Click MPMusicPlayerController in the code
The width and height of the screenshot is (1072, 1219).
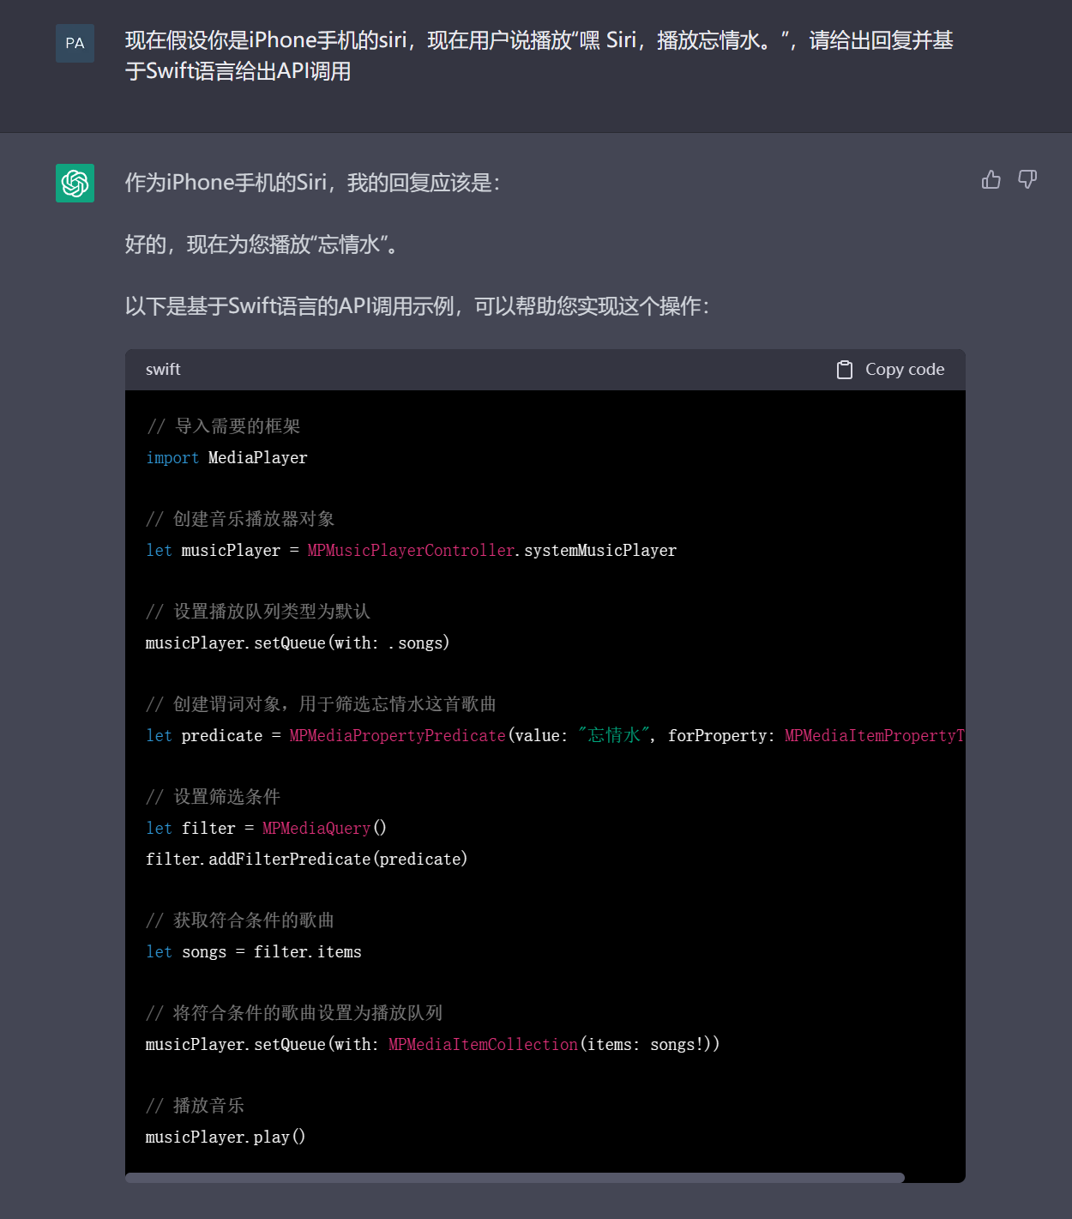click(410, 551)
